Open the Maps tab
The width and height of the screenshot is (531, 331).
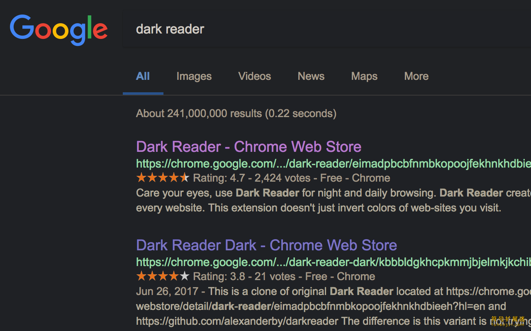click(364, 76)
